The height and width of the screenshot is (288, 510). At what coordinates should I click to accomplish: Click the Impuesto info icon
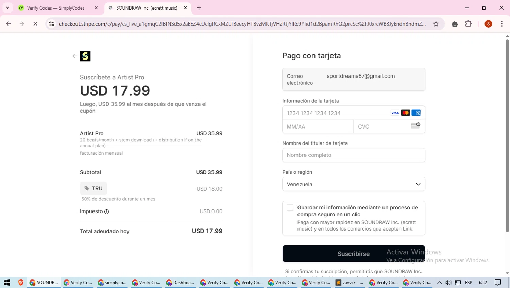(107, 211)
